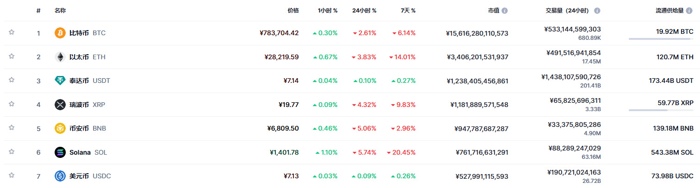Star Bitcoin to add to watchlist
This screenshot has height=188, width=700.
click(12, 32)
